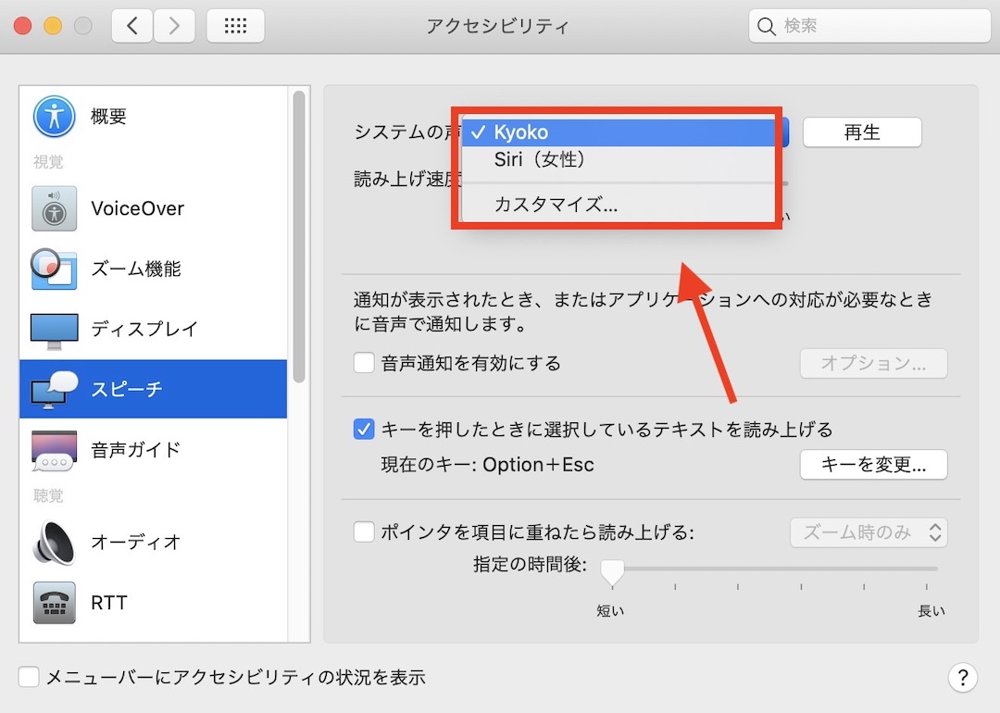
Task: Select the ズーム機能 (Zoom) sidebar icon
Action: (54, 268)
